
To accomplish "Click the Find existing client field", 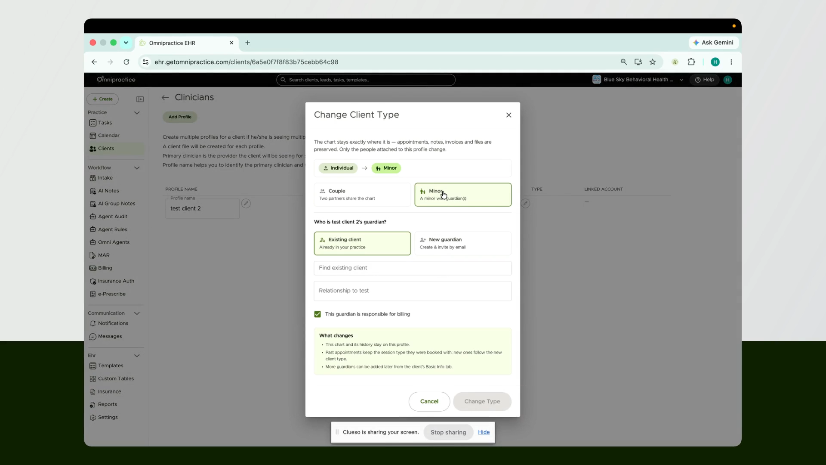I will 413,268.
